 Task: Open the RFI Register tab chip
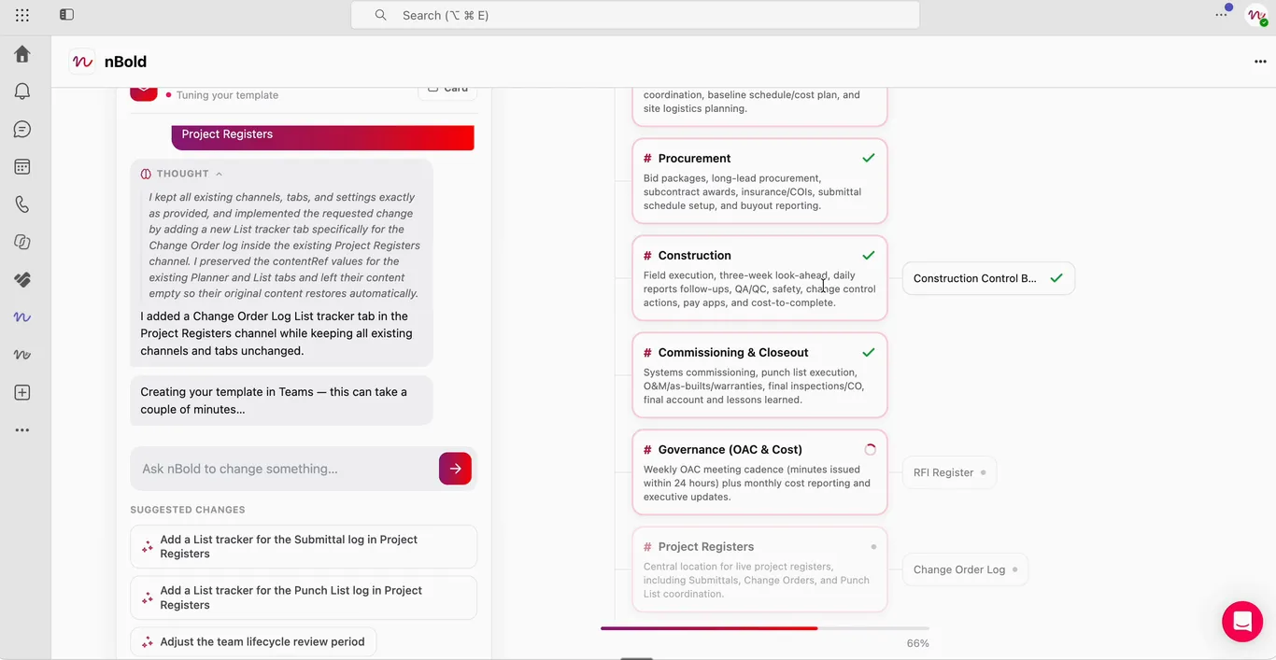pyautogui.click(x=949, y=472)
